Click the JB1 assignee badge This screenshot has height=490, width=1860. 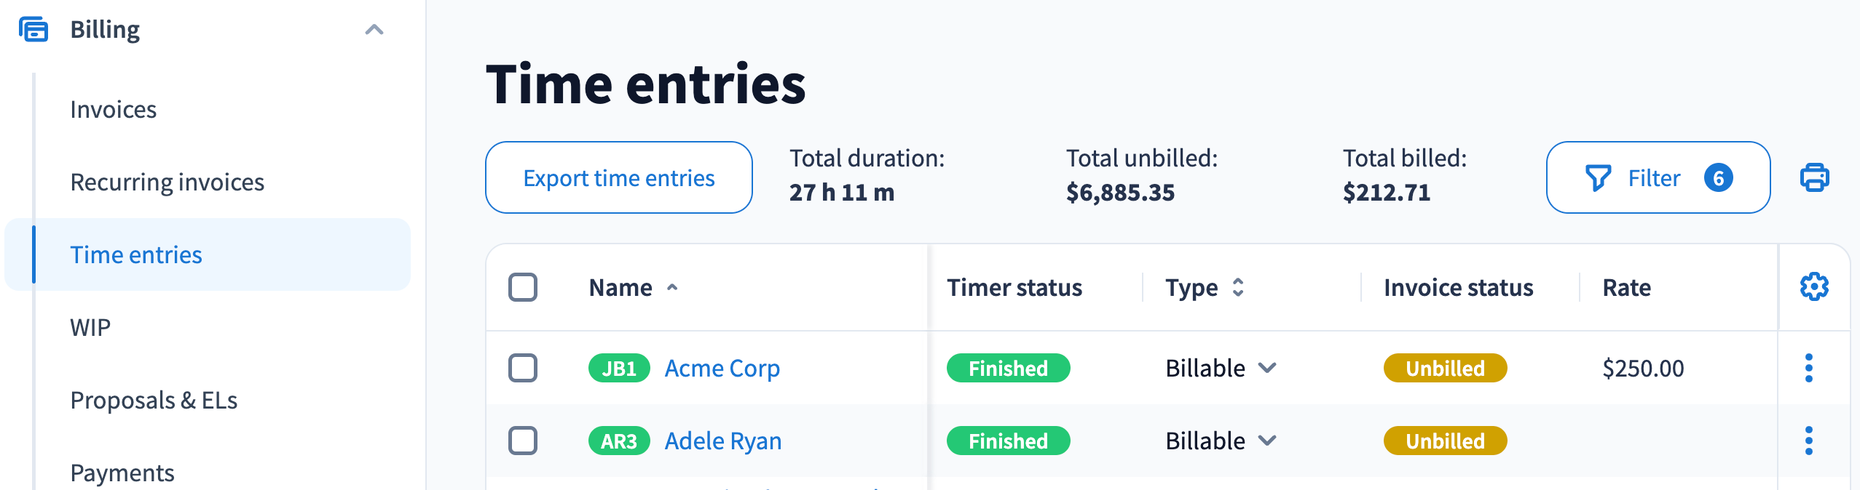pos(619,368)
